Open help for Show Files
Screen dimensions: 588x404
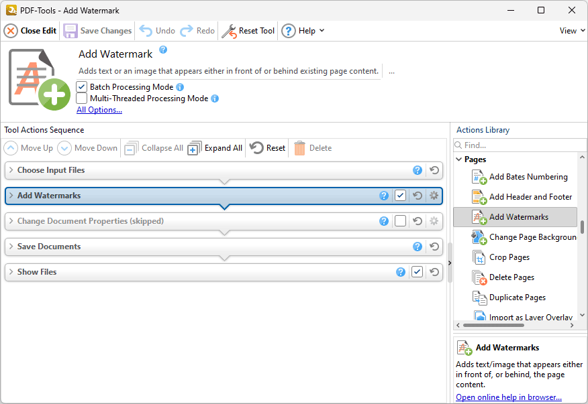(401, 272)
